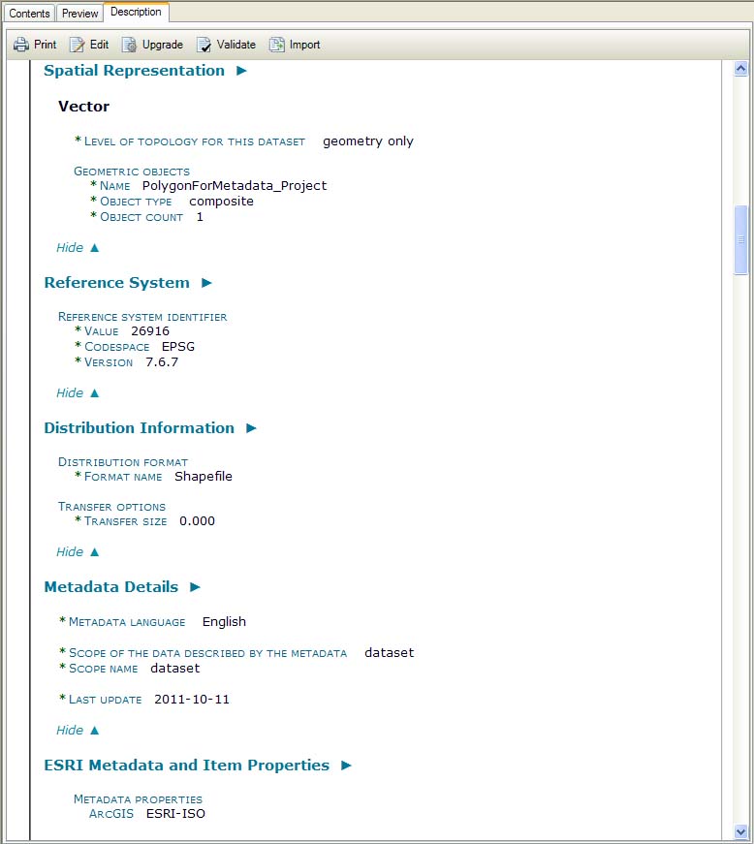Click the scrollbar down arrow
The width and height of the screenshot is (754, 844).
(x=741, y=831)
